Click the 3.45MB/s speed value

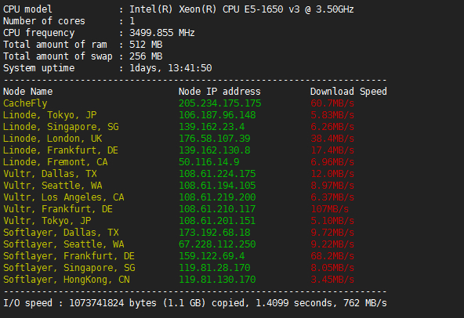(x=332, y=280)
